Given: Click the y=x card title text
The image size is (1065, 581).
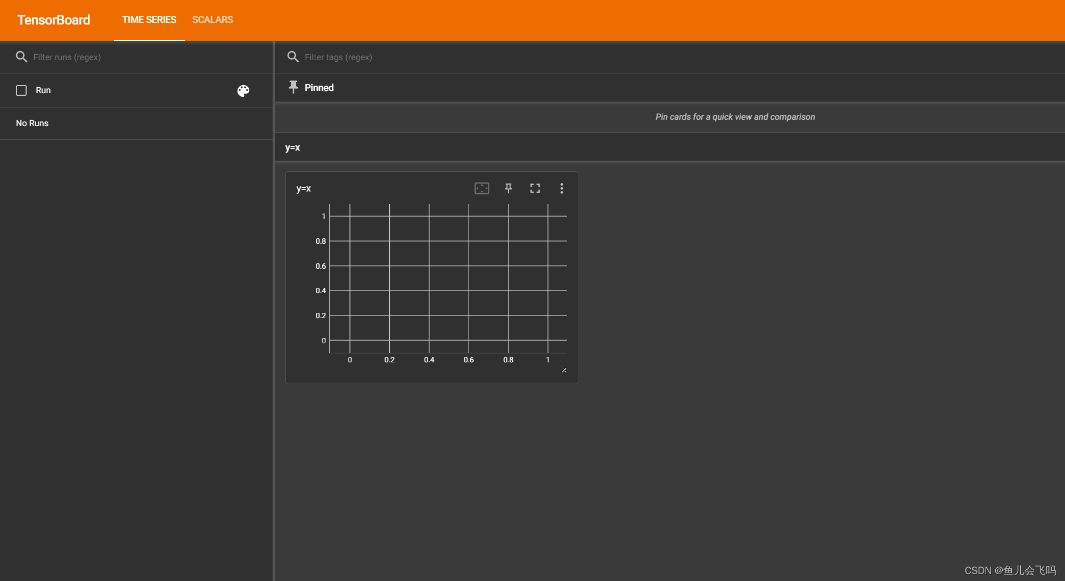Looking at the screenshot, I should click(304, 189).
